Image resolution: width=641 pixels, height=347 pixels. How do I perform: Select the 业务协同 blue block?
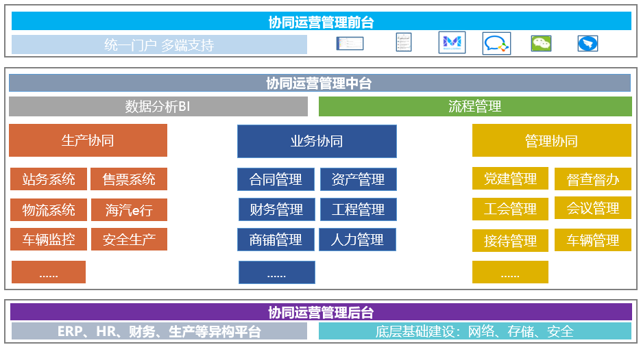[x=317, y=142]
